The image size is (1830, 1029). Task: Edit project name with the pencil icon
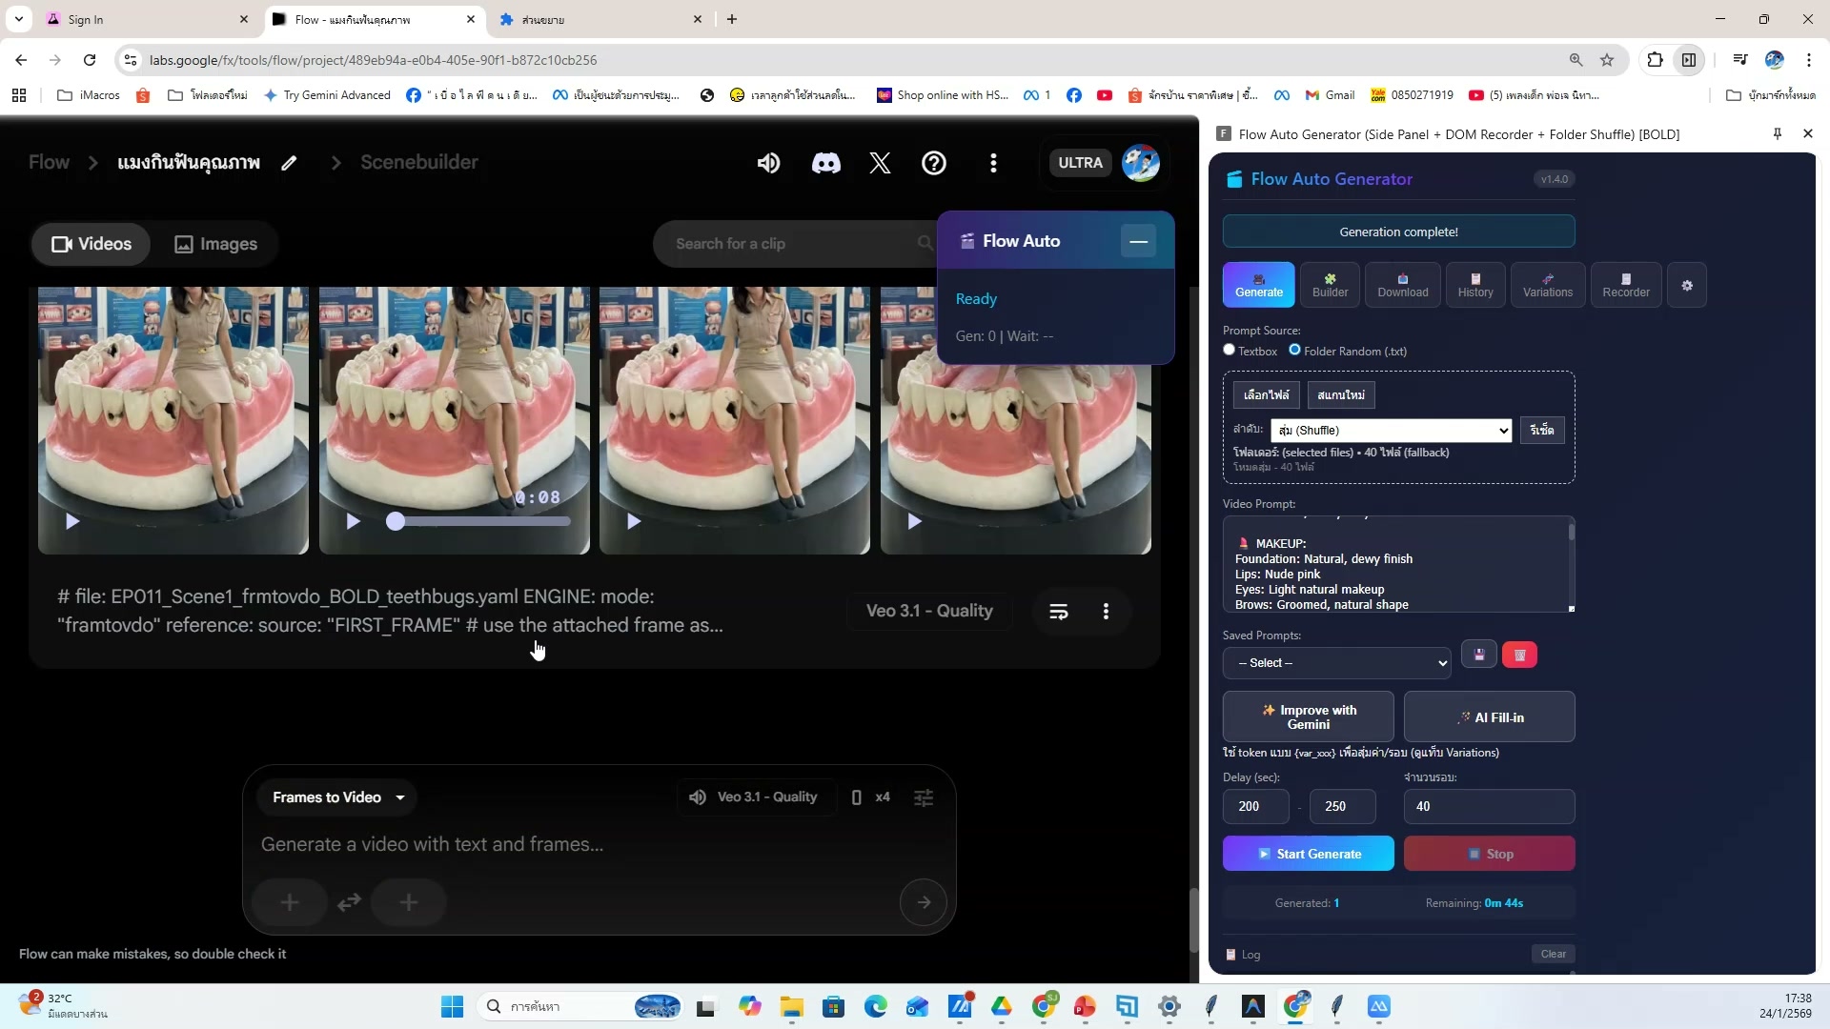coord(289,163)
